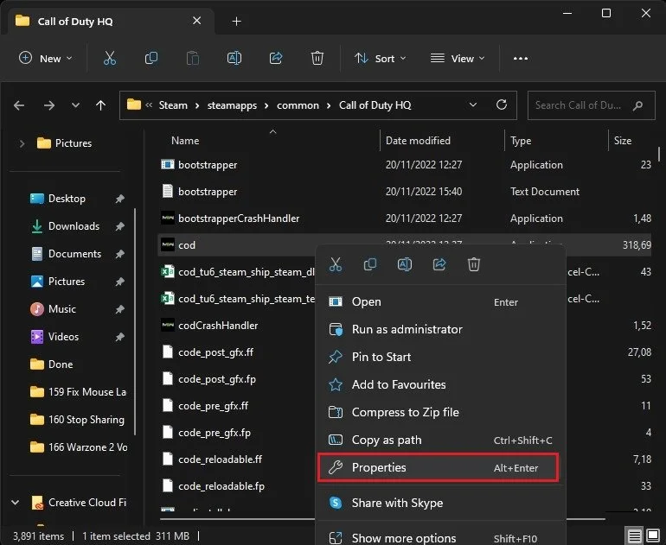Switch to the large thumbnails view in the status bar
Image resolution: width=666 pixels, height=545 pixels.
coord(653,535)
